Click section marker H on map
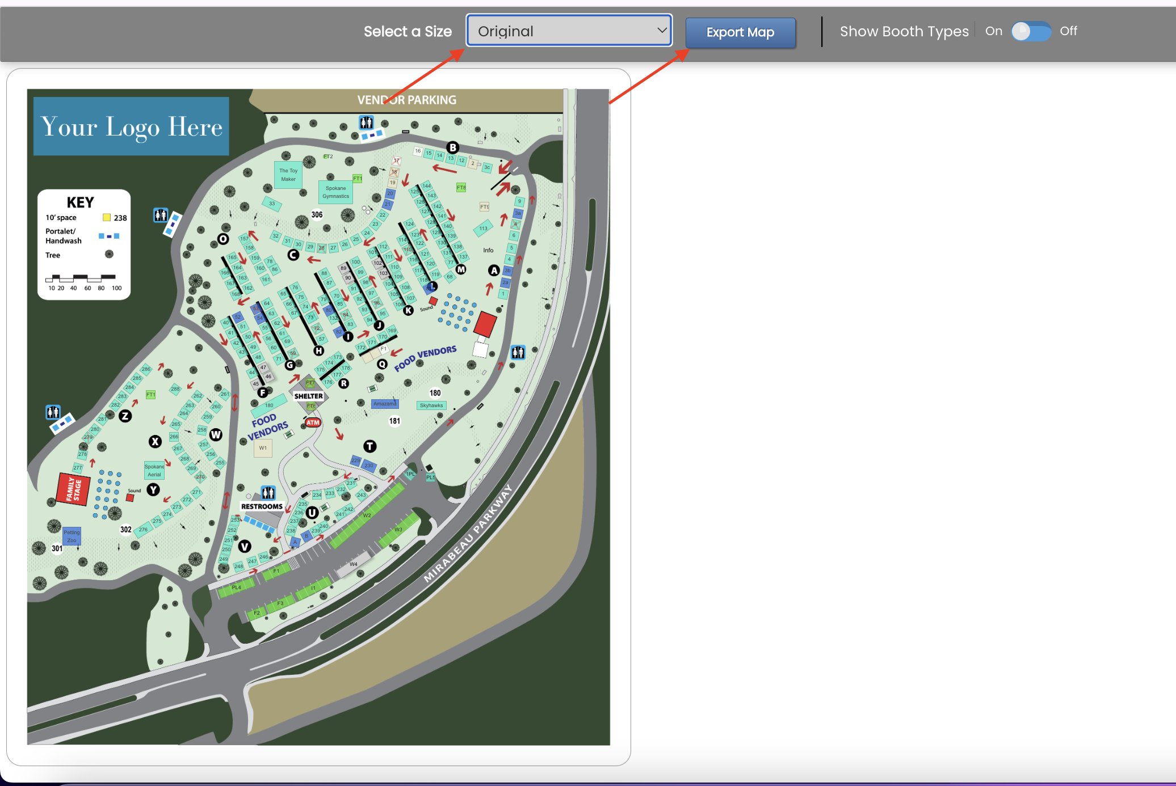This screenshot has height=786, width=1176. [x=319, y=350]
